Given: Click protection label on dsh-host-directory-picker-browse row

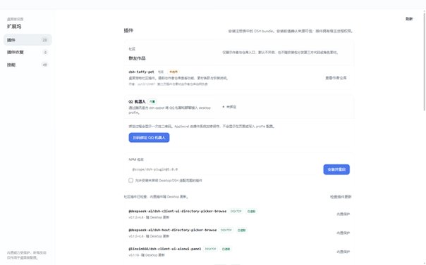Looking at the screenshot, I should pyautogui.click(x=343, y=233).
